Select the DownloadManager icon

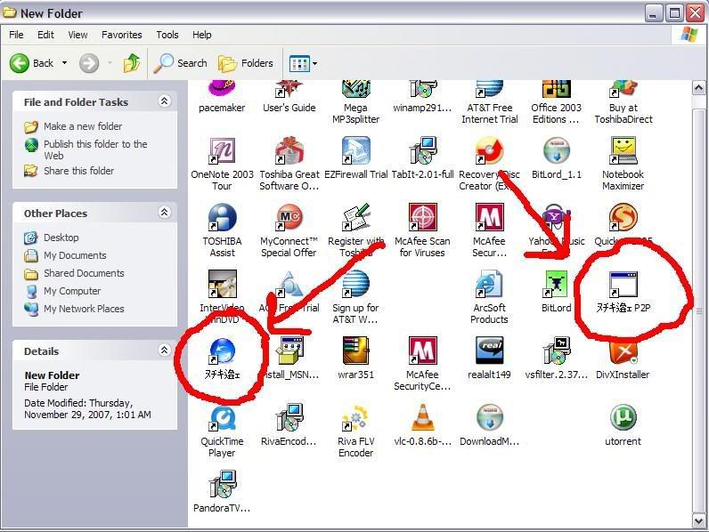(x=489, y=418)
